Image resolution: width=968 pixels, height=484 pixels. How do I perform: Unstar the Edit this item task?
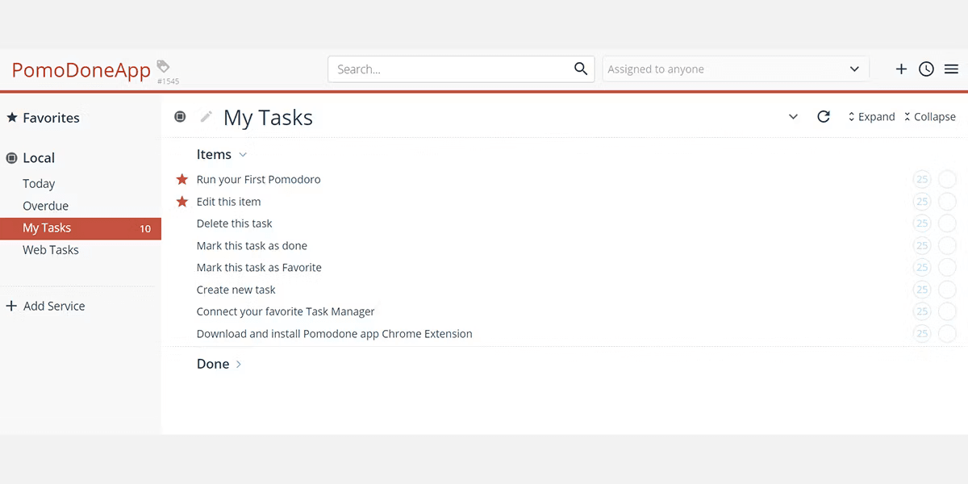click(182, 202)
